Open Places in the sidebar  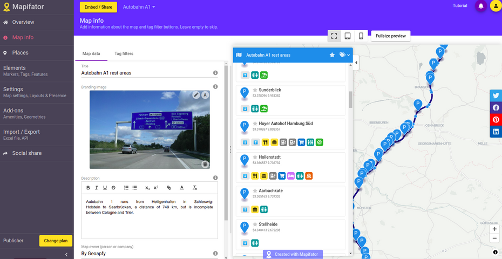pyautogui.click(x=21, y=53)
